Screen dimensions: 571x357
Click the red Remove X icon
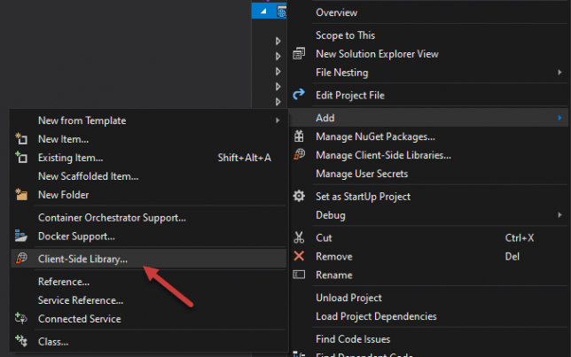pyautogui.click(x=300, y=256)
